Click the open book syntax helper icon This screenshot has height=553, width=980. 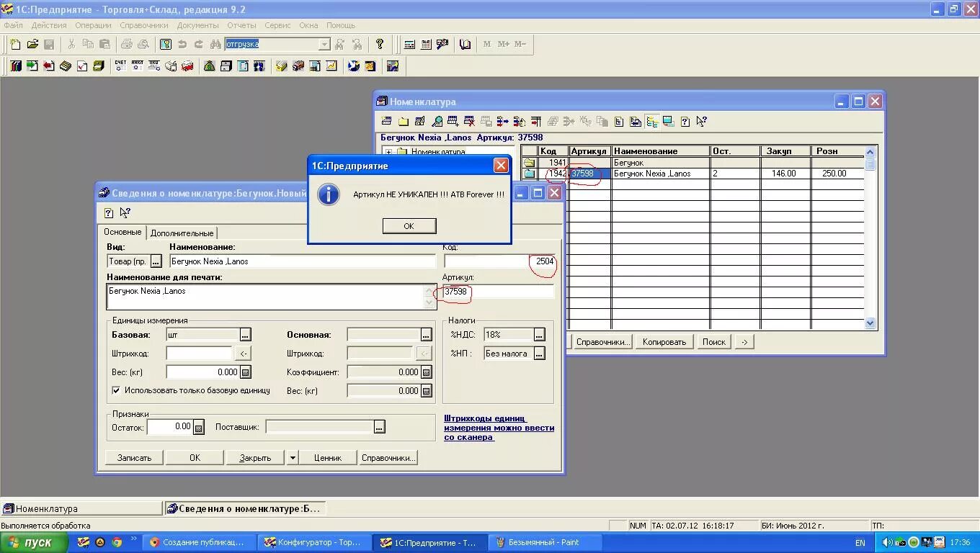coord(465,44)
